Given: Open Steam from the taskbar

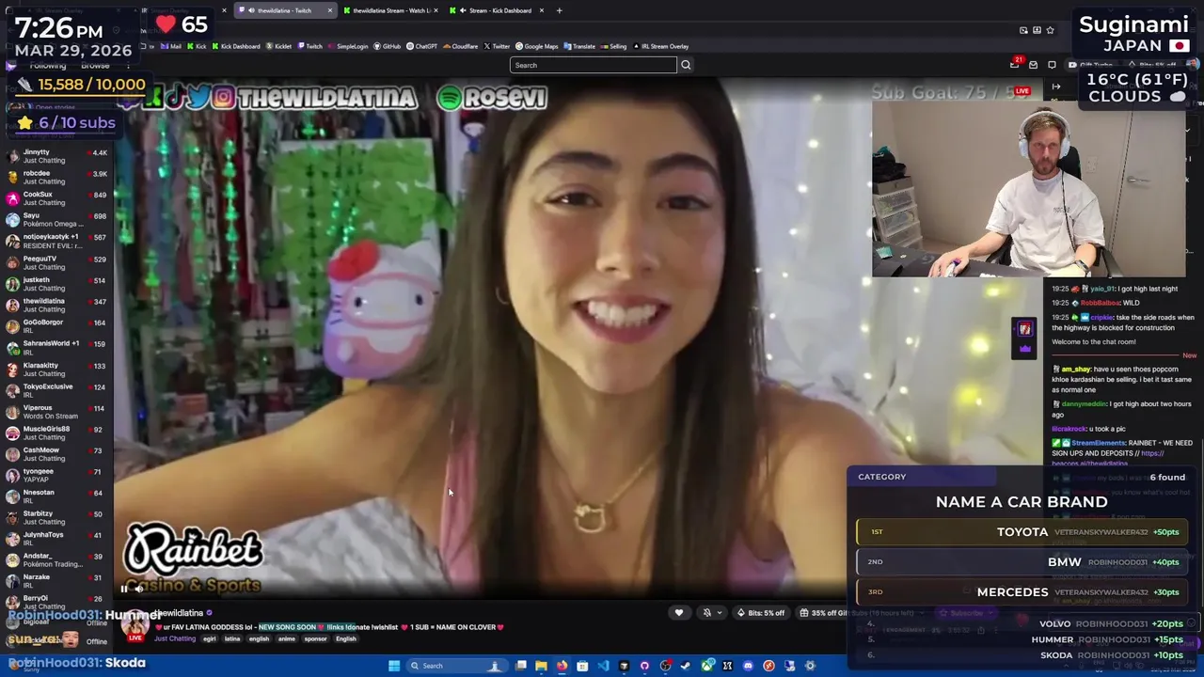Looking at the screenshot, I should point(685,666).
